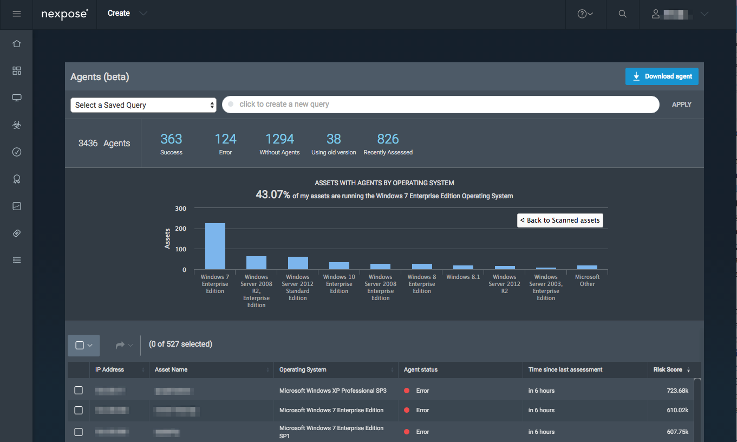Select the checkbox for the 607.75k risk row
The image size is (737, 442).
79,432
